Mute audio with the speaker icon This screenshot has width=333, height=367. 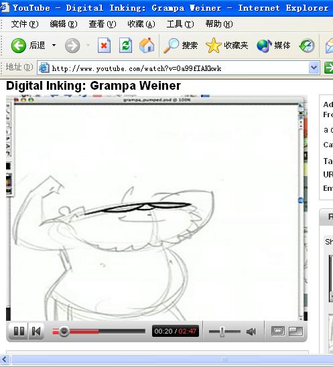[251, 332]
